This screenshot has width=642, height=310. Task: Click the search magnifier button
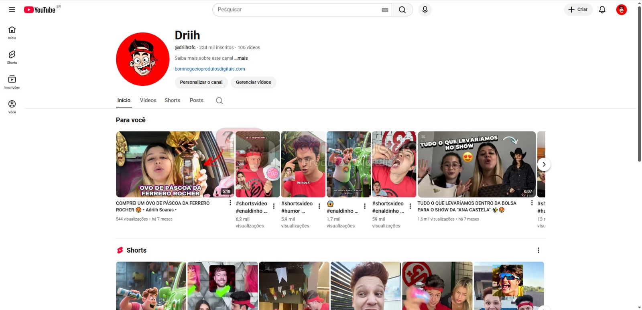402,10
